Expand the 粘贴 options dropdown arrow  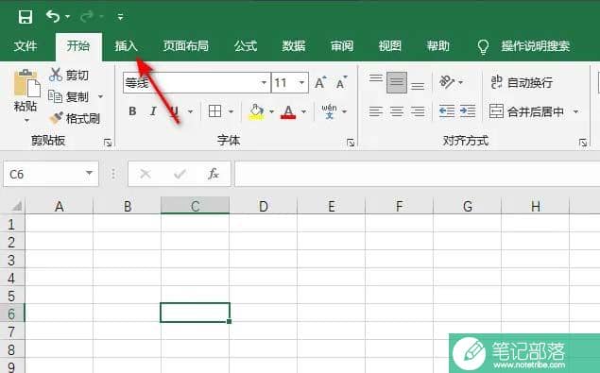(26, 121)
